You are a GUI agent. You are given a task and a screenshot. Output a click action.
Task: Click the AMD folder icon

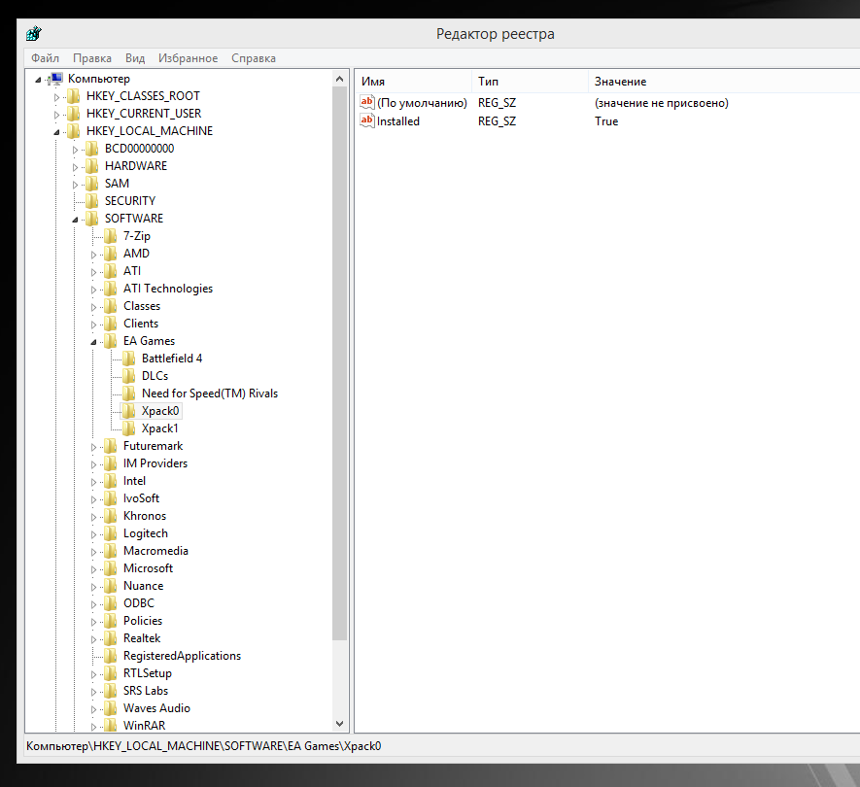coord(111,254)
